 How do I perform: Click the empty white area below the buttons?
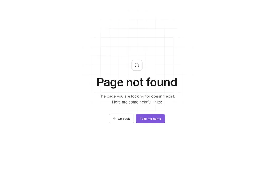pyautogui.click(x=137, y=152)
